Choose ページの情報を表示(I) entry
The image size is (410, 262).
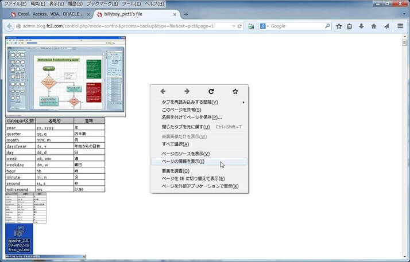pyautogui.click(x=199, y=162)
